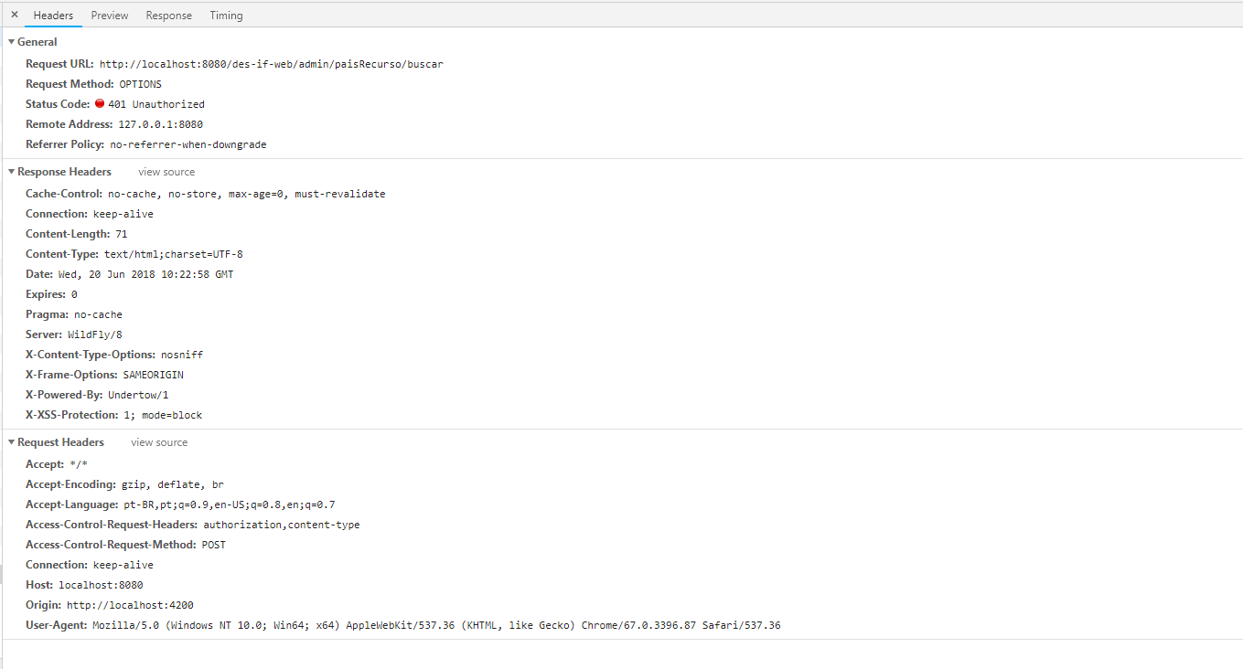Click the General section heading
The height and width of the screenshot is (669, 1243).
coord(38,42)
